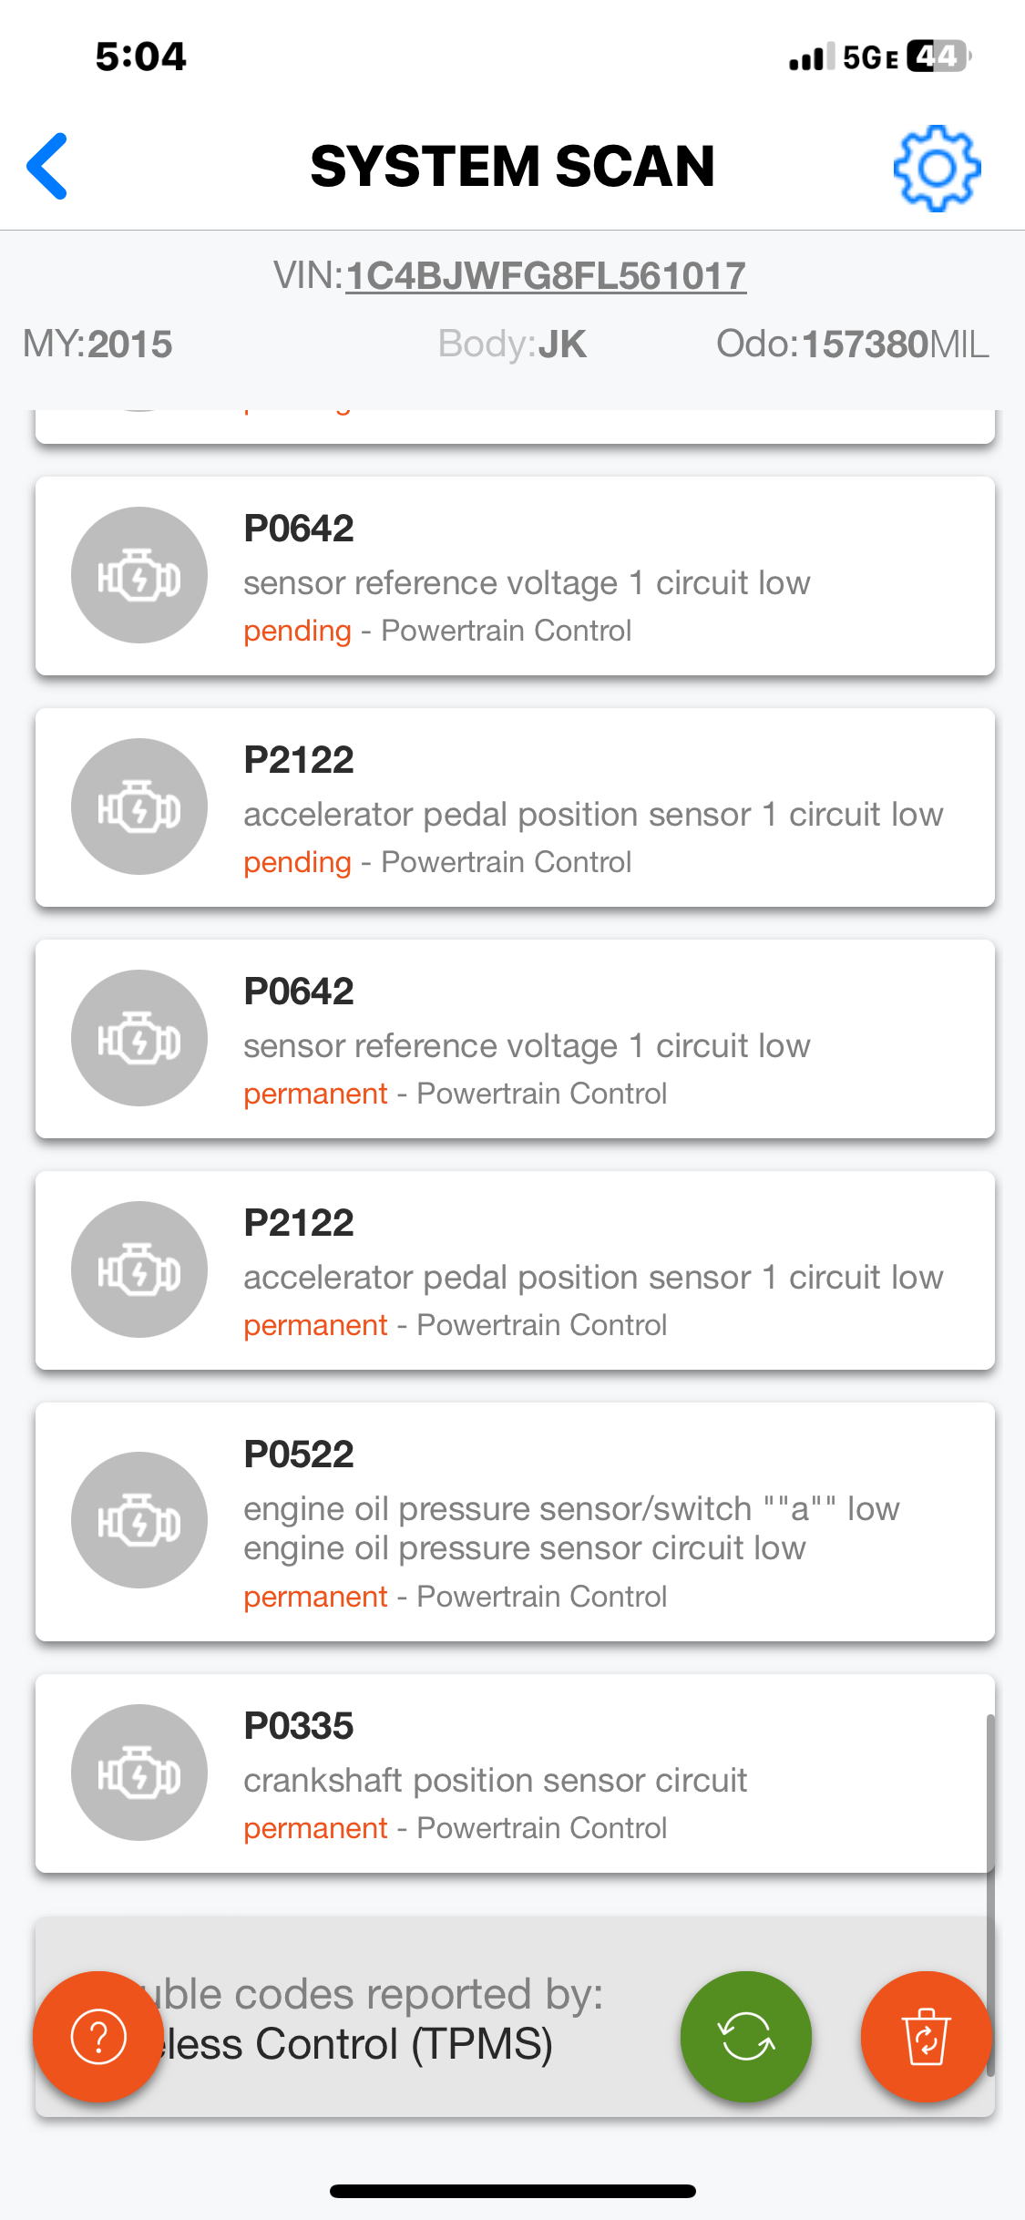The image size is (1025, 2220).
Task: Open pending P0642 sensor reference voltage entry
Action: (x=583, y=577)
